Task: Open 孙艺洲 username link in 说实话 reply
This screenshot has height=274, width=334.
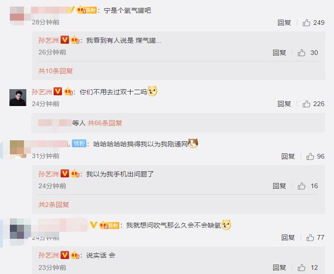Action: (48, 255)
